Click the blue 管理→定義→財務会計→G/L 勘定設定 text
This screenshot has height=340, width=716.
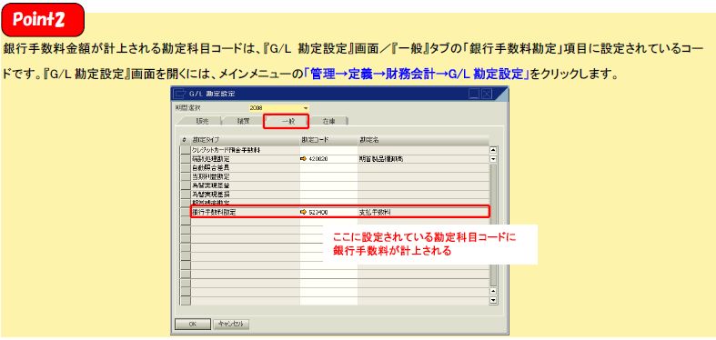pyautogui.click(x=417, y=75)
